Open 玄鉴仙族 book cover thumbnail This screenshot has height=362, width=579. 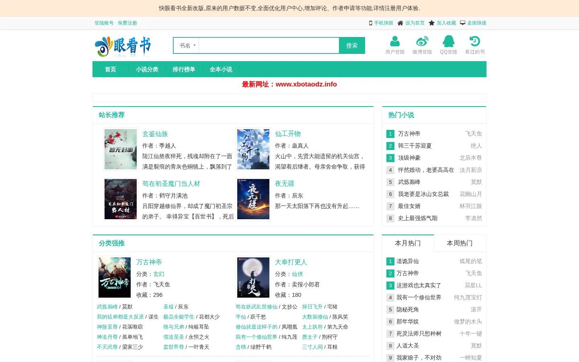121,149
